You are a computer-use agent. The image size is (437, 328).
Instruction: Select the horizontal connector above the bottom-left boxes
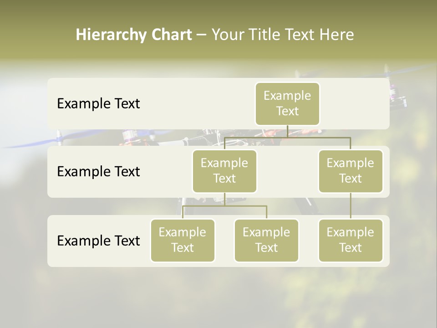[x=224, y=206]
